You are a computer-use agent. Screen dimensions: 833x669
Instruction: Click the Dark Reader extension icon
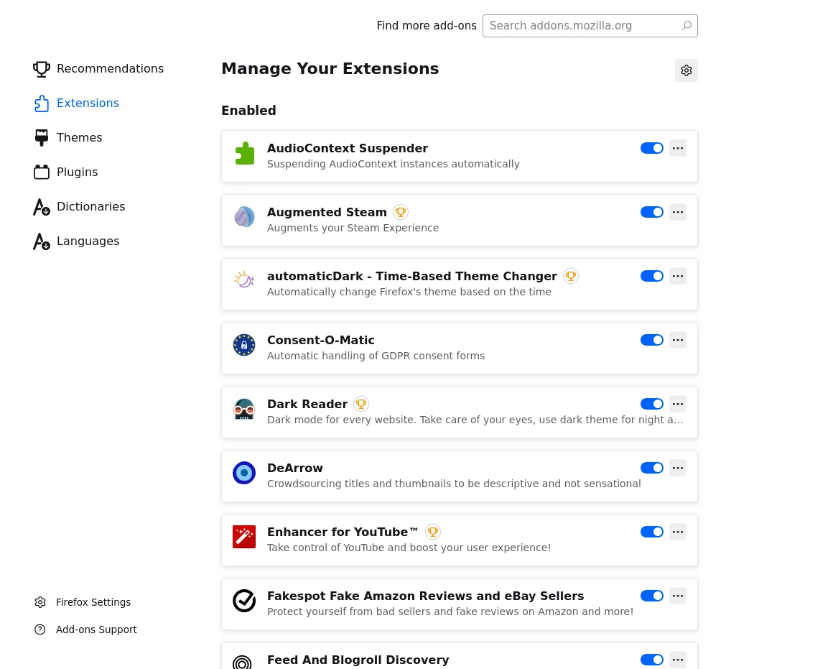pos(244,409)
